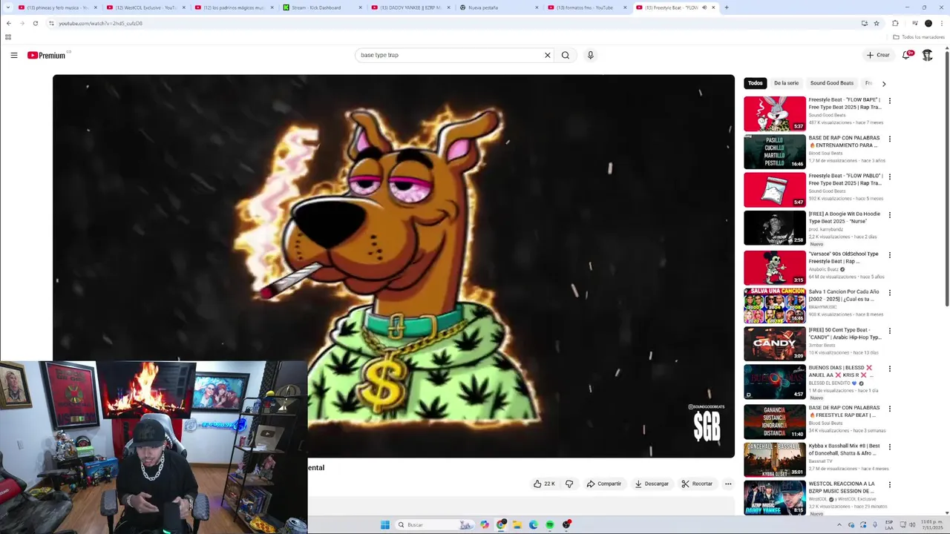
Task: Click the browser address bar URL
Action: (x=101, y=23)
